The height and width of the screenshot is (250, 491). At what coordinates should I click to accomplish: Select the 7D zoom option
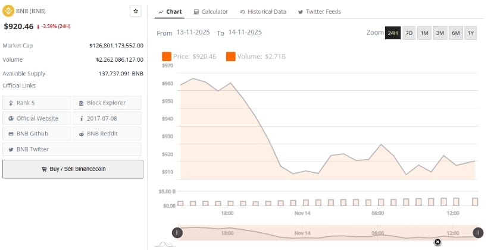coord(409,33)
